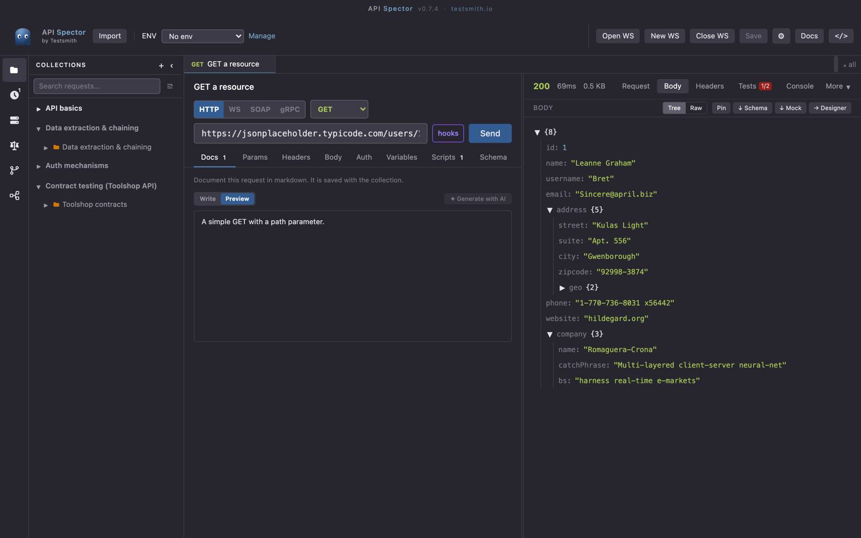Click the request URL field
Screen dimensions: 861x538
click(310, 133)
